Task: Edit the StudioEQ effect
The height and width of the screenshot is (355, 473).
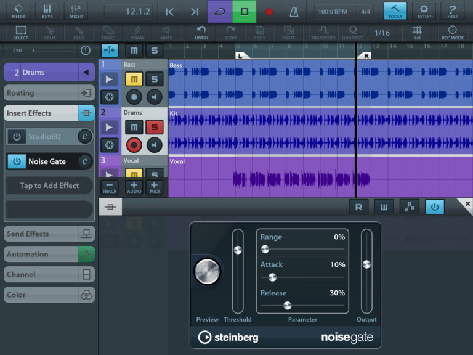Action: point(85,136)
